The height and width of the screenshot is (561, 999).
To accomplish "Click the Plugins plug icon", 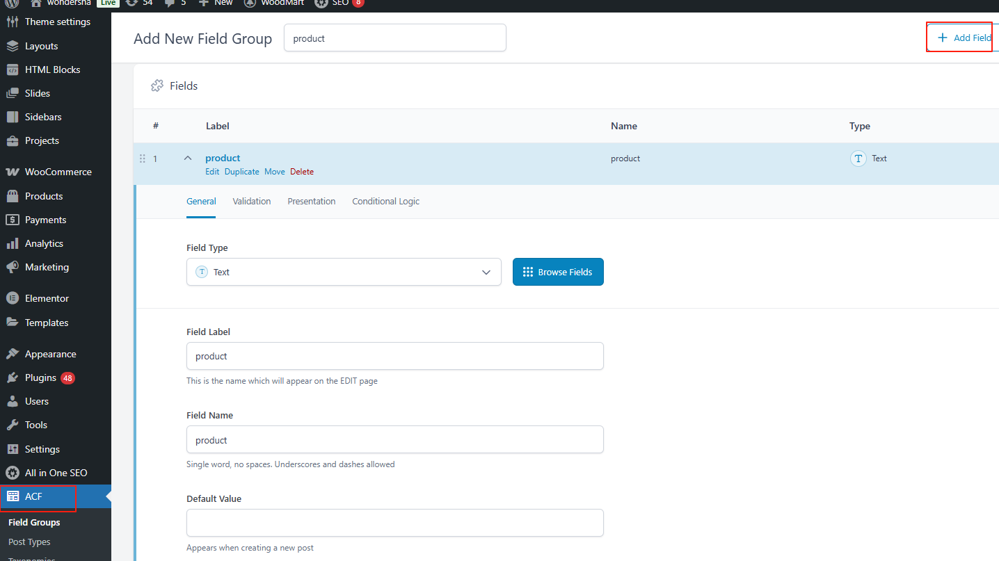I will tap(12, 377).
